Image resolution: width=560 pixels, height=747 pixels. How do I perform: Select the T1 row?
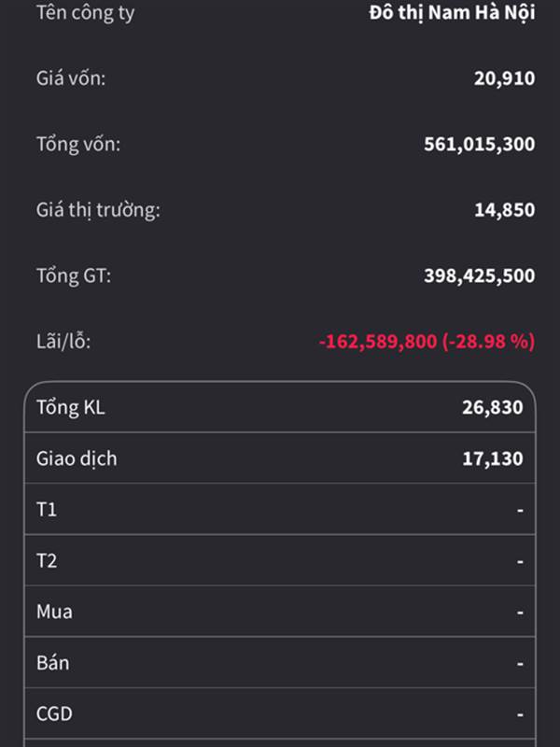tap(280, 510)
